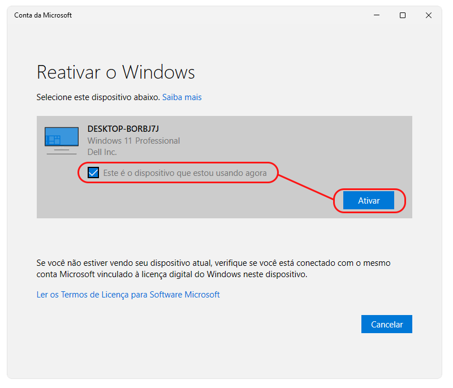This screenshot has height=388, width=453.
Task: Open the Saiba mais link
Action: click(x=182, y=97)
